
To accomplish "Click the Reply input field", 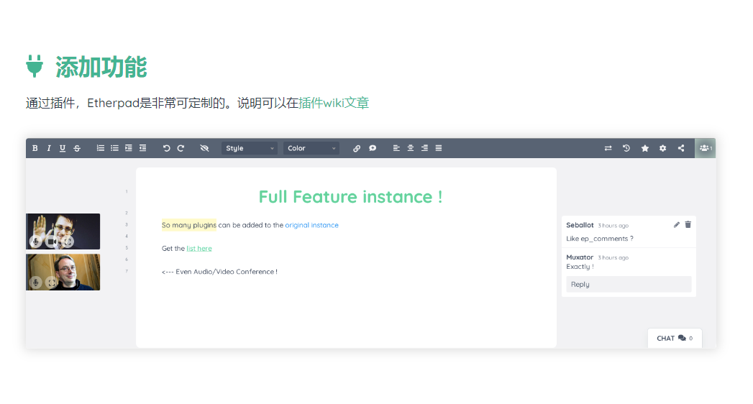I will tap(629, 285).
